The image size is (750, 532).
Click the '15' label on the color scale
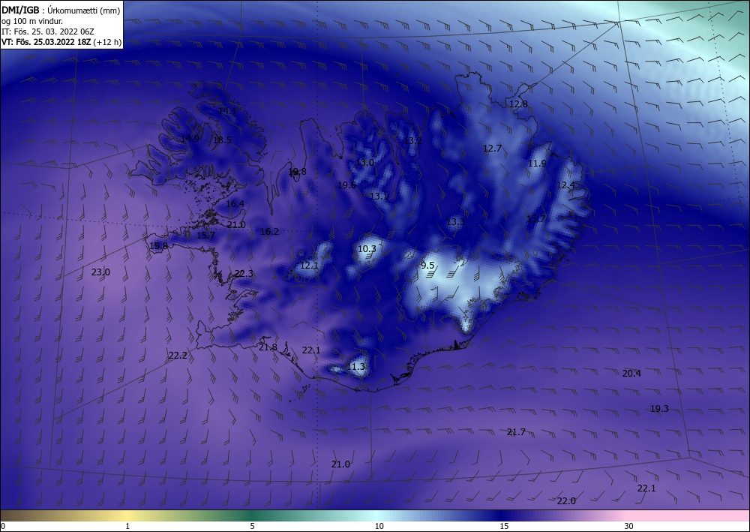(504, 527)
